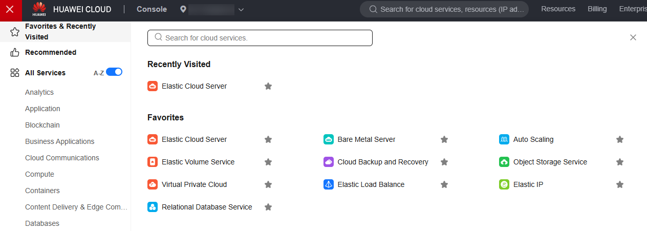Open Elastic Volume Service
The height and width of the screenshot is (231, 647).
point(198,162)
